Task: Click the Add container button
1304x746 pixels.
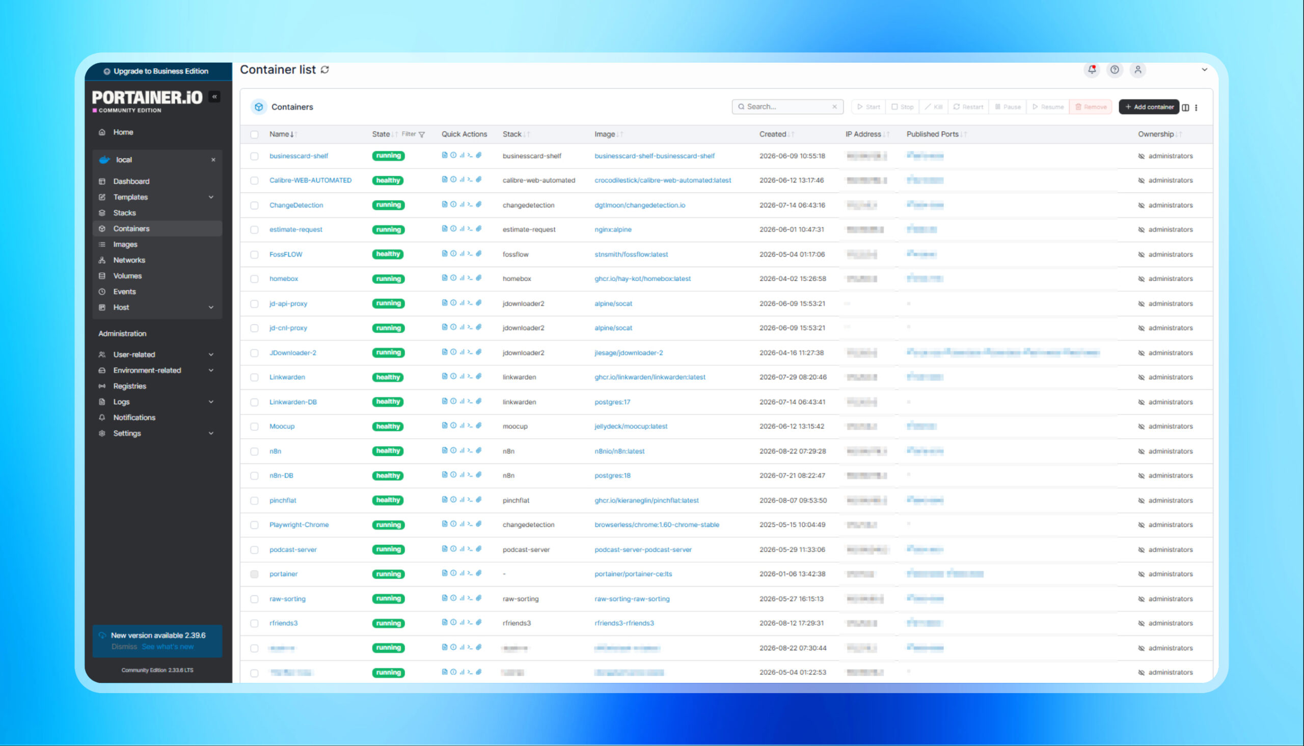Action: coord(1149,106)
